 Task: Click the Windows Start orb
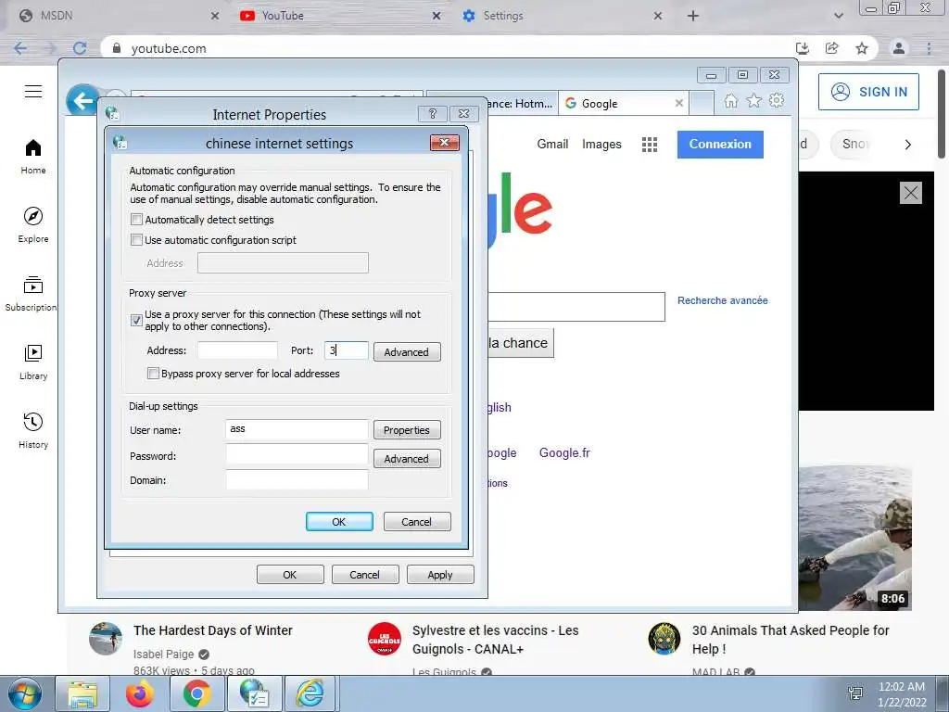[25, 693]
